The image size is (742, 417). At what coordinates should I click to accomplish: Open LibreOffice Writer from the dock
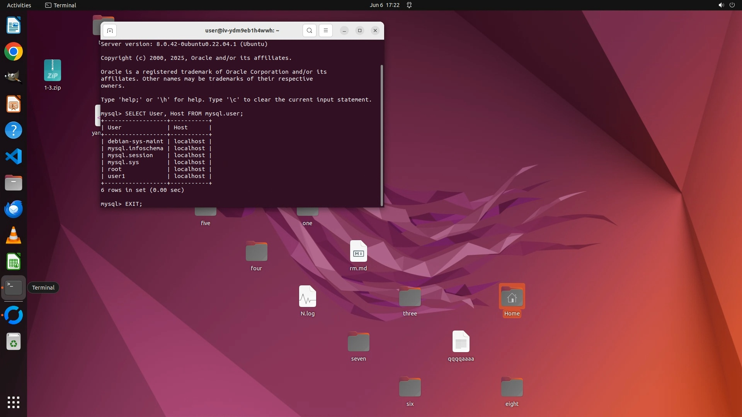tap(14, 25)
